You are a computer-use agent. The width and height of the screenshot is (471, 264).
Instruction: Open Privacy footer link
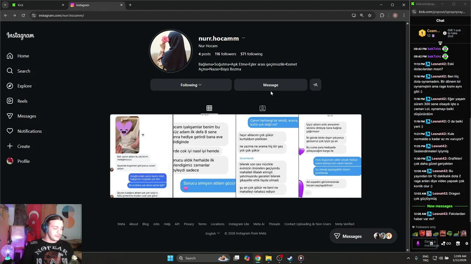[x=189, y=224]
